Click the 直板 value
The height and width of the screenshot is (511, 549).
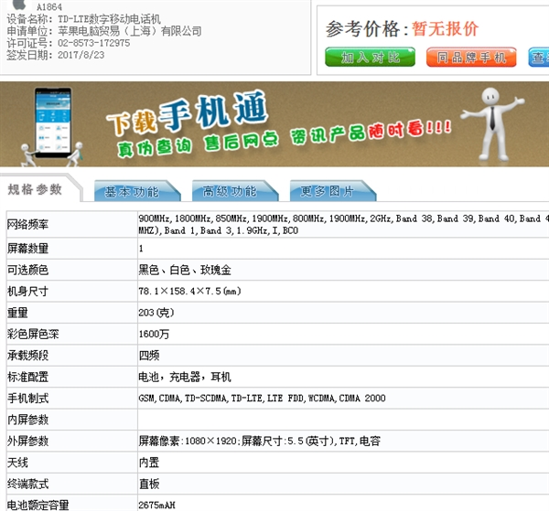(x=149, y=484)
